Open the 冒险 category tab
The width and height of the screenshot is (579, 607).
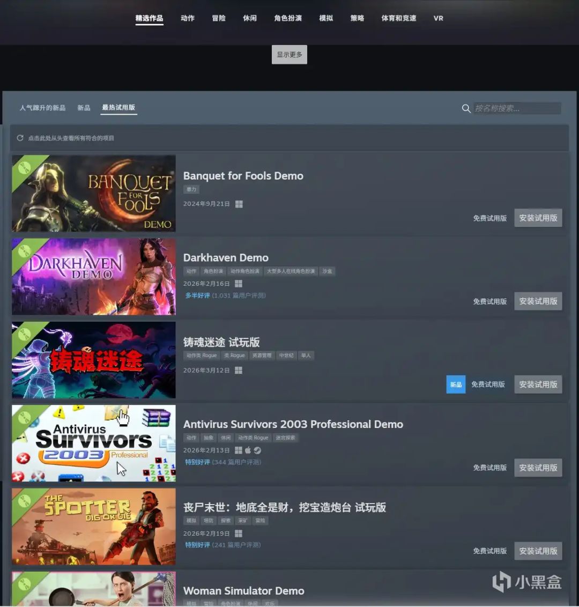point(219,18)
